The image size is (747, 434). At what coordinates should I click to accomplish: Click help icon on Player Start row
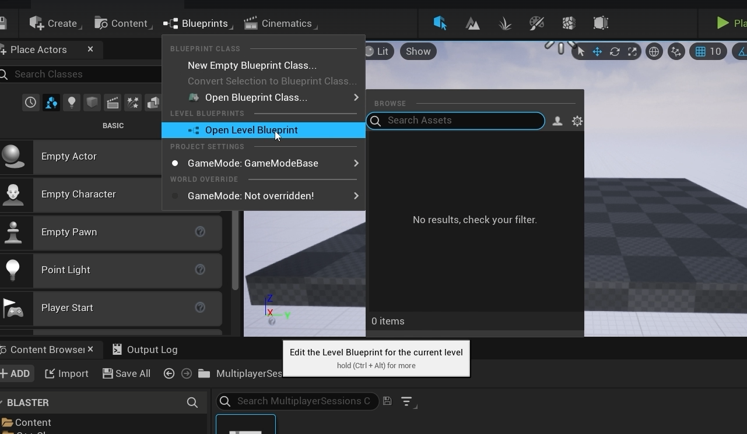[200, 308]
